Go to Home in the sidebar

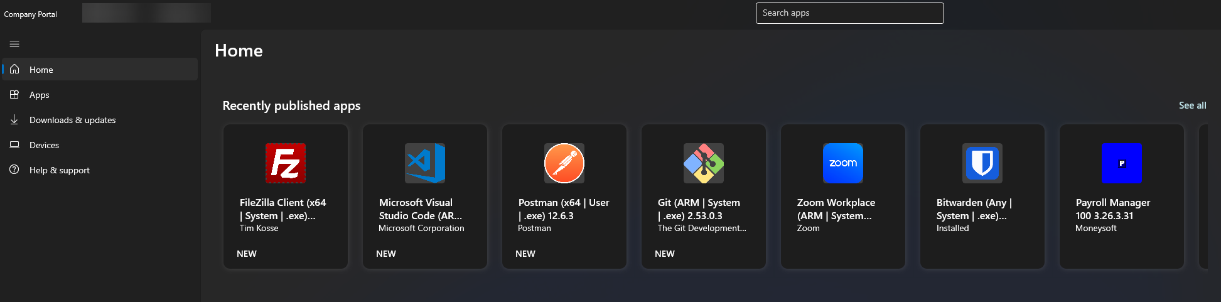coord(41,70)
